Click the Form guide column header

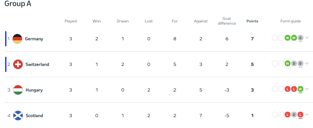(x=291, y=21)
